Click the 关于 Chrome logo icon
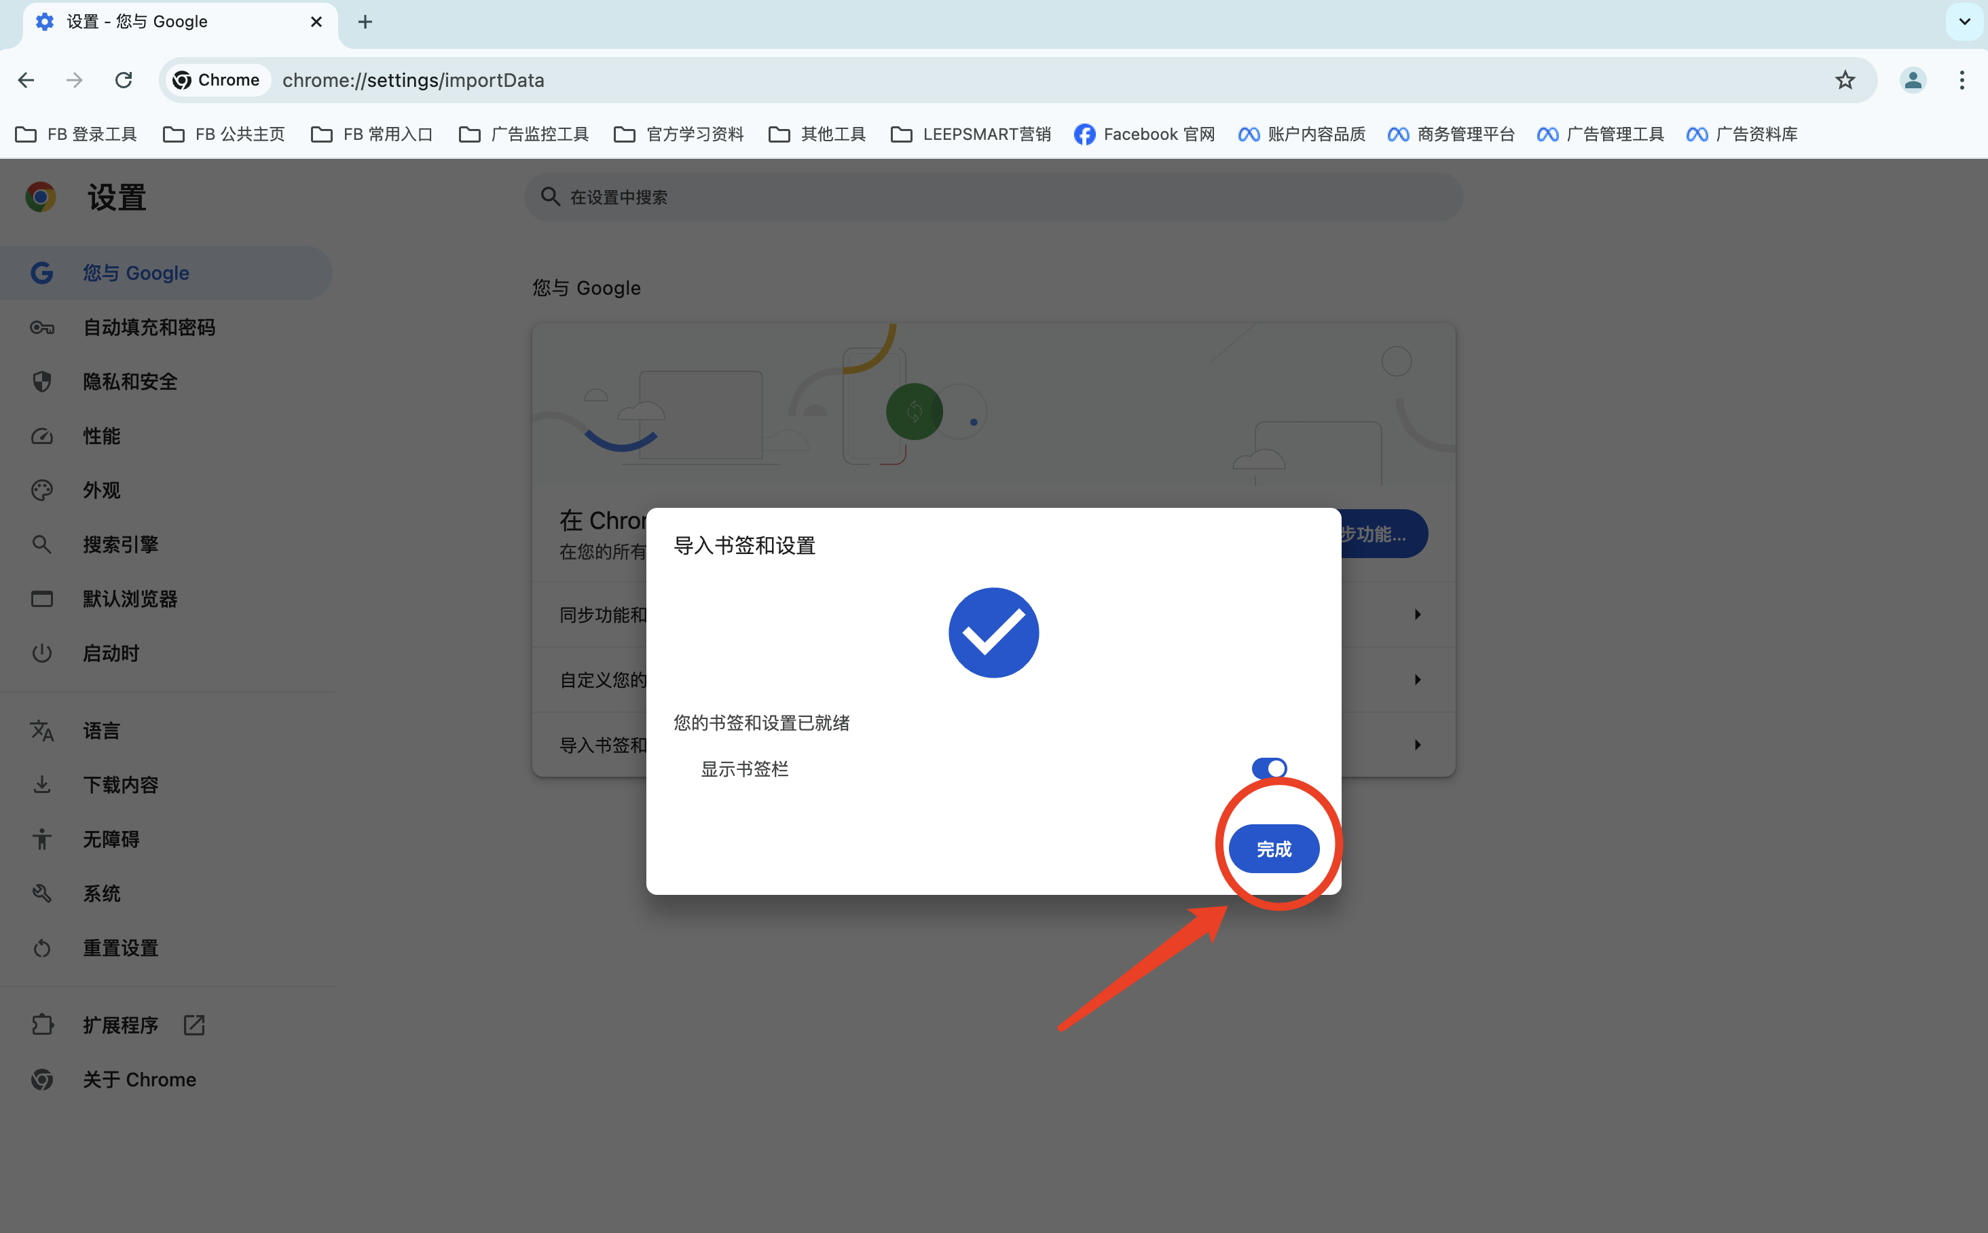The image size is (1988, 1233). coord(41,1079)
